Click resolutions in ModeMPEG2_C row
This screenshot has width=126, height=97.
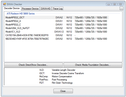pyautogui.click(x=91, y=25)
